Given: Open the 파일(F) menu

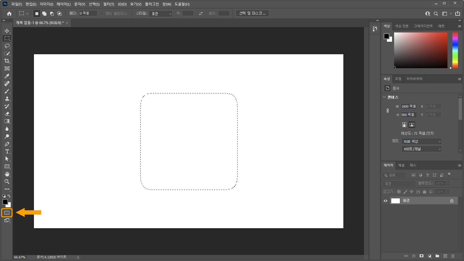Looking at the screenshot, I should [17, 4].
